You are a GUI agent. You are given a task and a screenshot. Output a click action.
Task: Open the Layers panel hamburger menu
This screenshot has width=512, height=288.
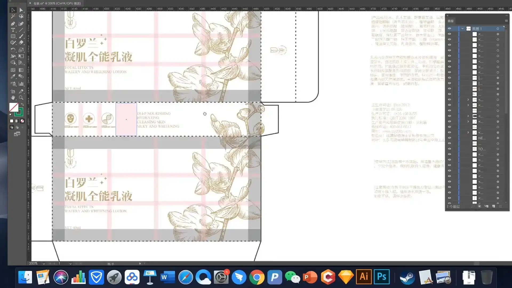pyautogui.click(x=506, y=21)
